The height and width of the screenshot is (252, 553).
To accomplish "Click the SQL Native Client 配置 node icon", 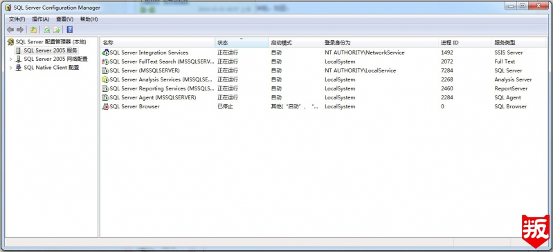I will pos(18,68).
